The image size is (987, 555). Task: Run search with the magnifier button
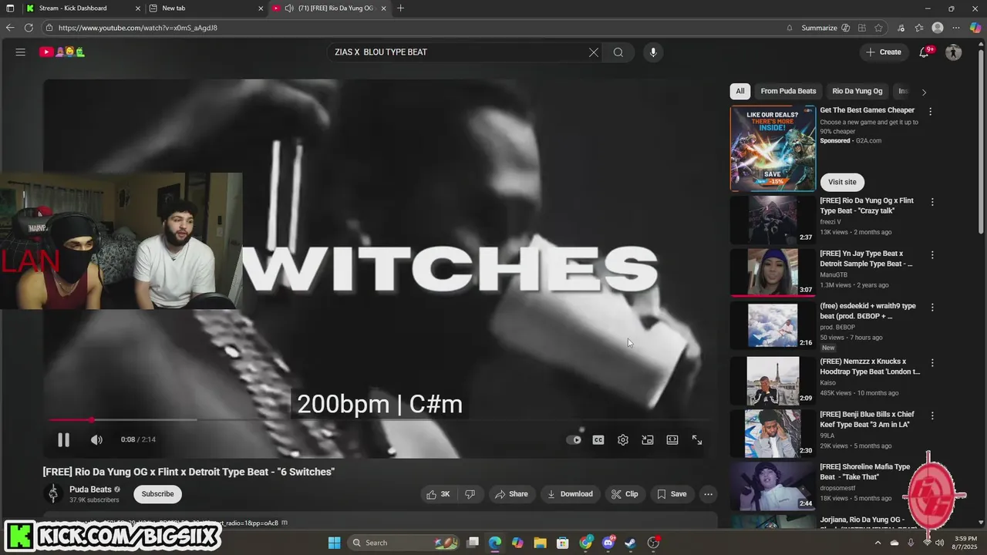coord(618,52)
